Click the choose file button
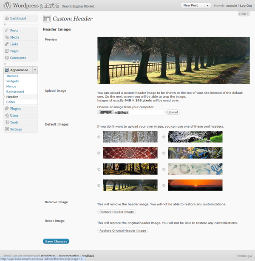 (x=106, y=112)
